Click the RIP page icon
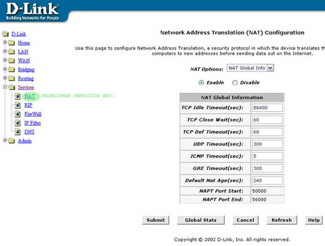Screen dimensions: 325x246 click(x=18, y=105)
